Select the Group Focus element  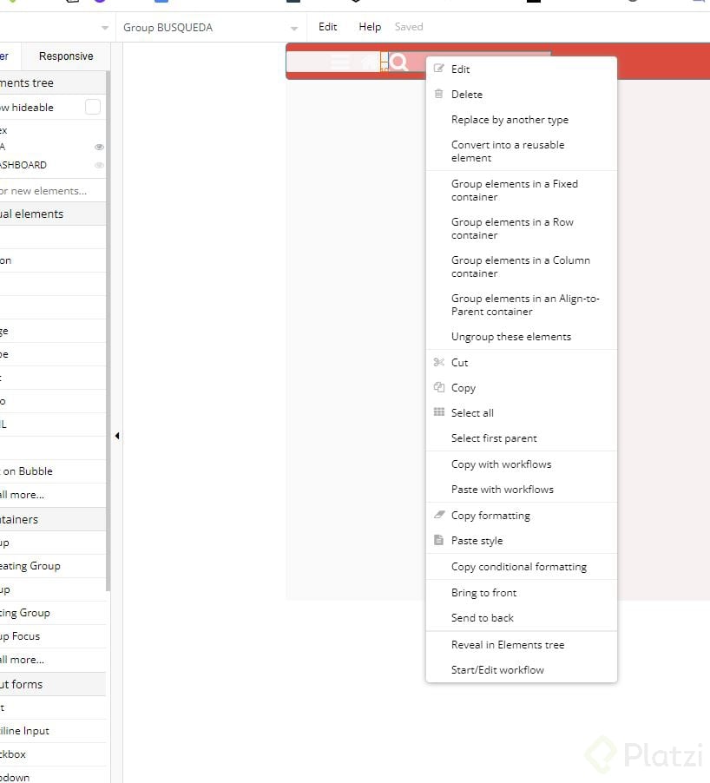(x=52, y=636)
